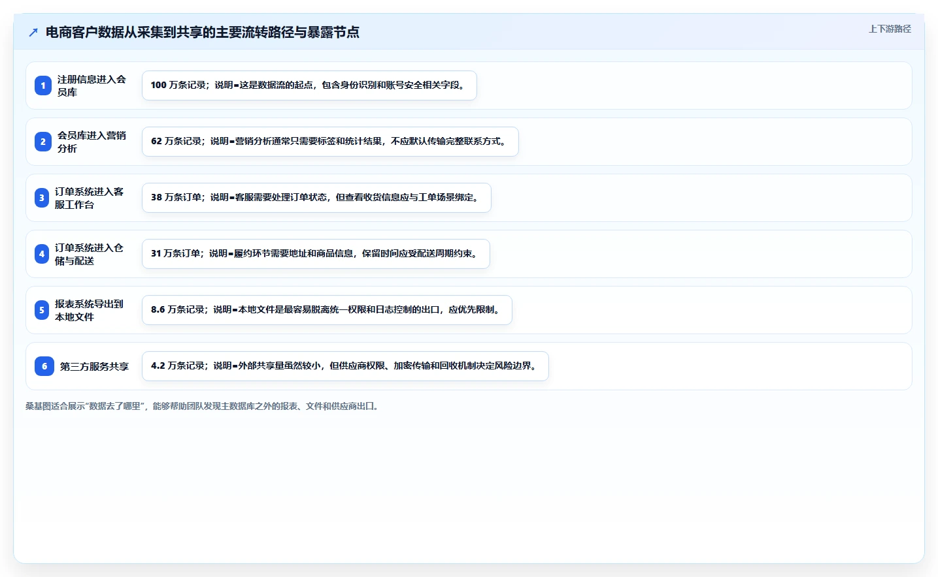The image size is (938, 577).
Task: Open the 31 万条订单 description box
Action: (316, 254)
